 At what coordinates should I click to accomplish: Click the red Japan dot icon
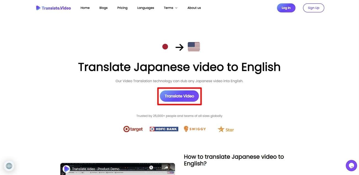[x=165, y=47]
